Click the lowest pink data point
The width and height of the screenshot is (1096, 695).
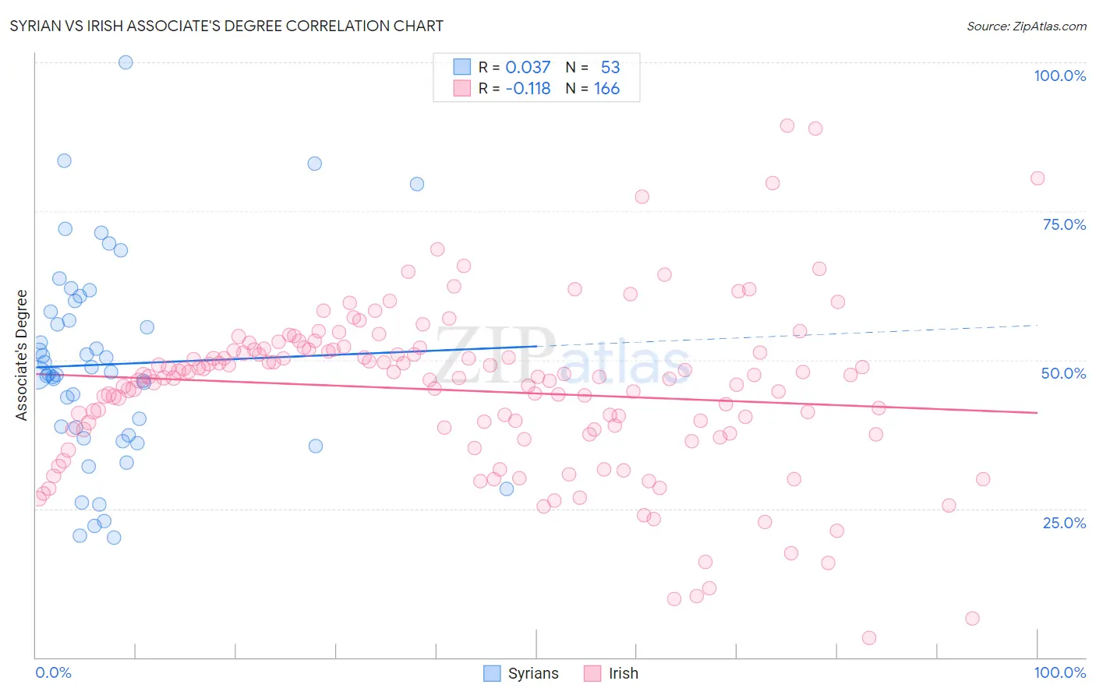tap(869, 638)
